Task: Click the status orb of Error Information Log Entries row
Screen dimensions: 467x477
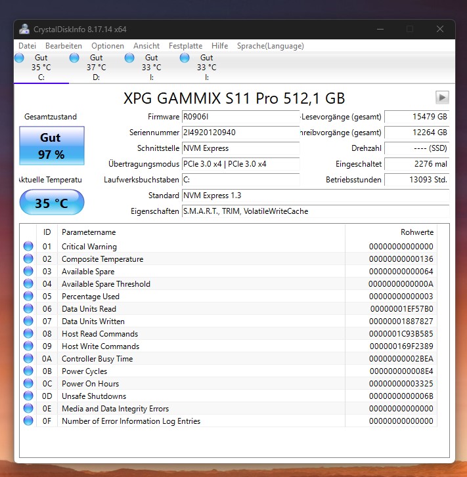Action: click(x=28, y=421)
